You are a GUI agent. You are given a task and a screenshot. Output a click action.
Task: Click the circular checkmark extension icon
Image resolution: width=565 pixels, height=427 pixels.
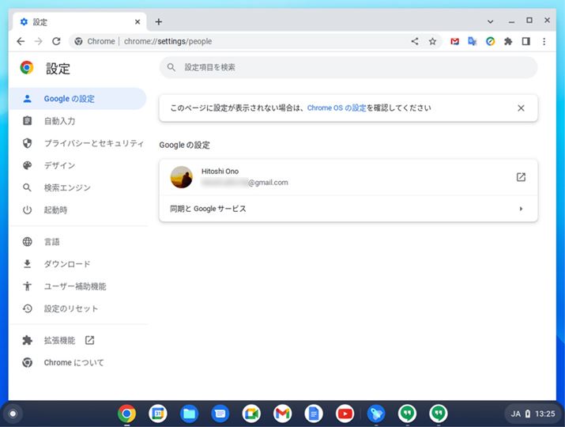(x=491, y=41)
